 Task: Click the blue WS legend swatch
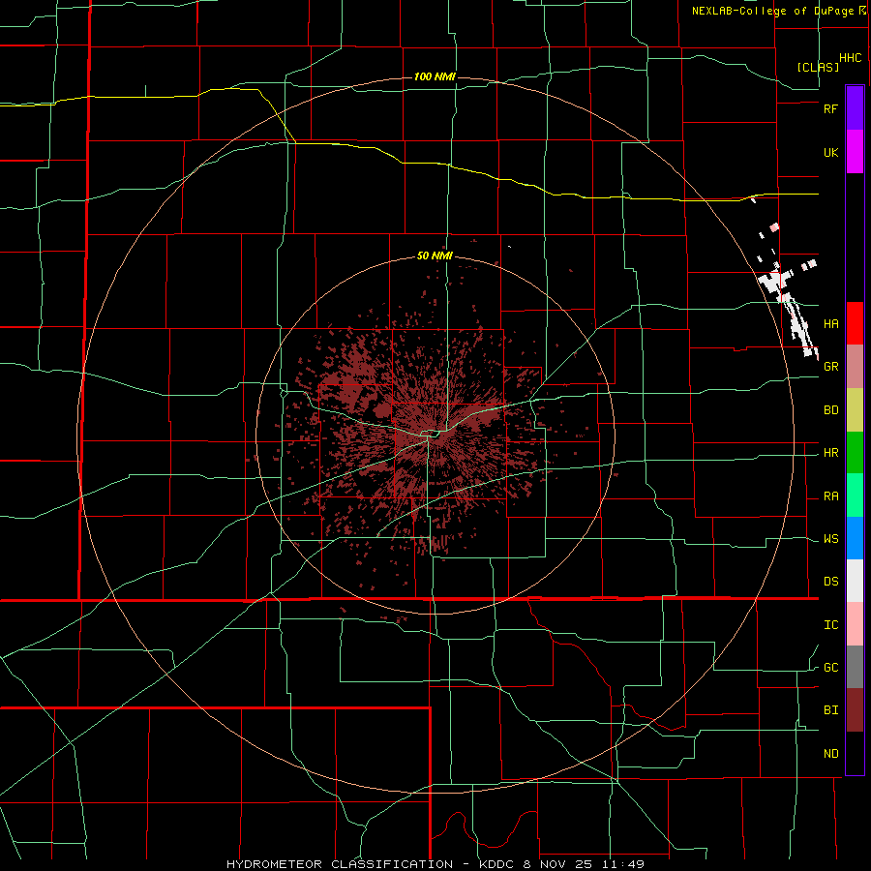pyautogui.click(x=855, y=538)
